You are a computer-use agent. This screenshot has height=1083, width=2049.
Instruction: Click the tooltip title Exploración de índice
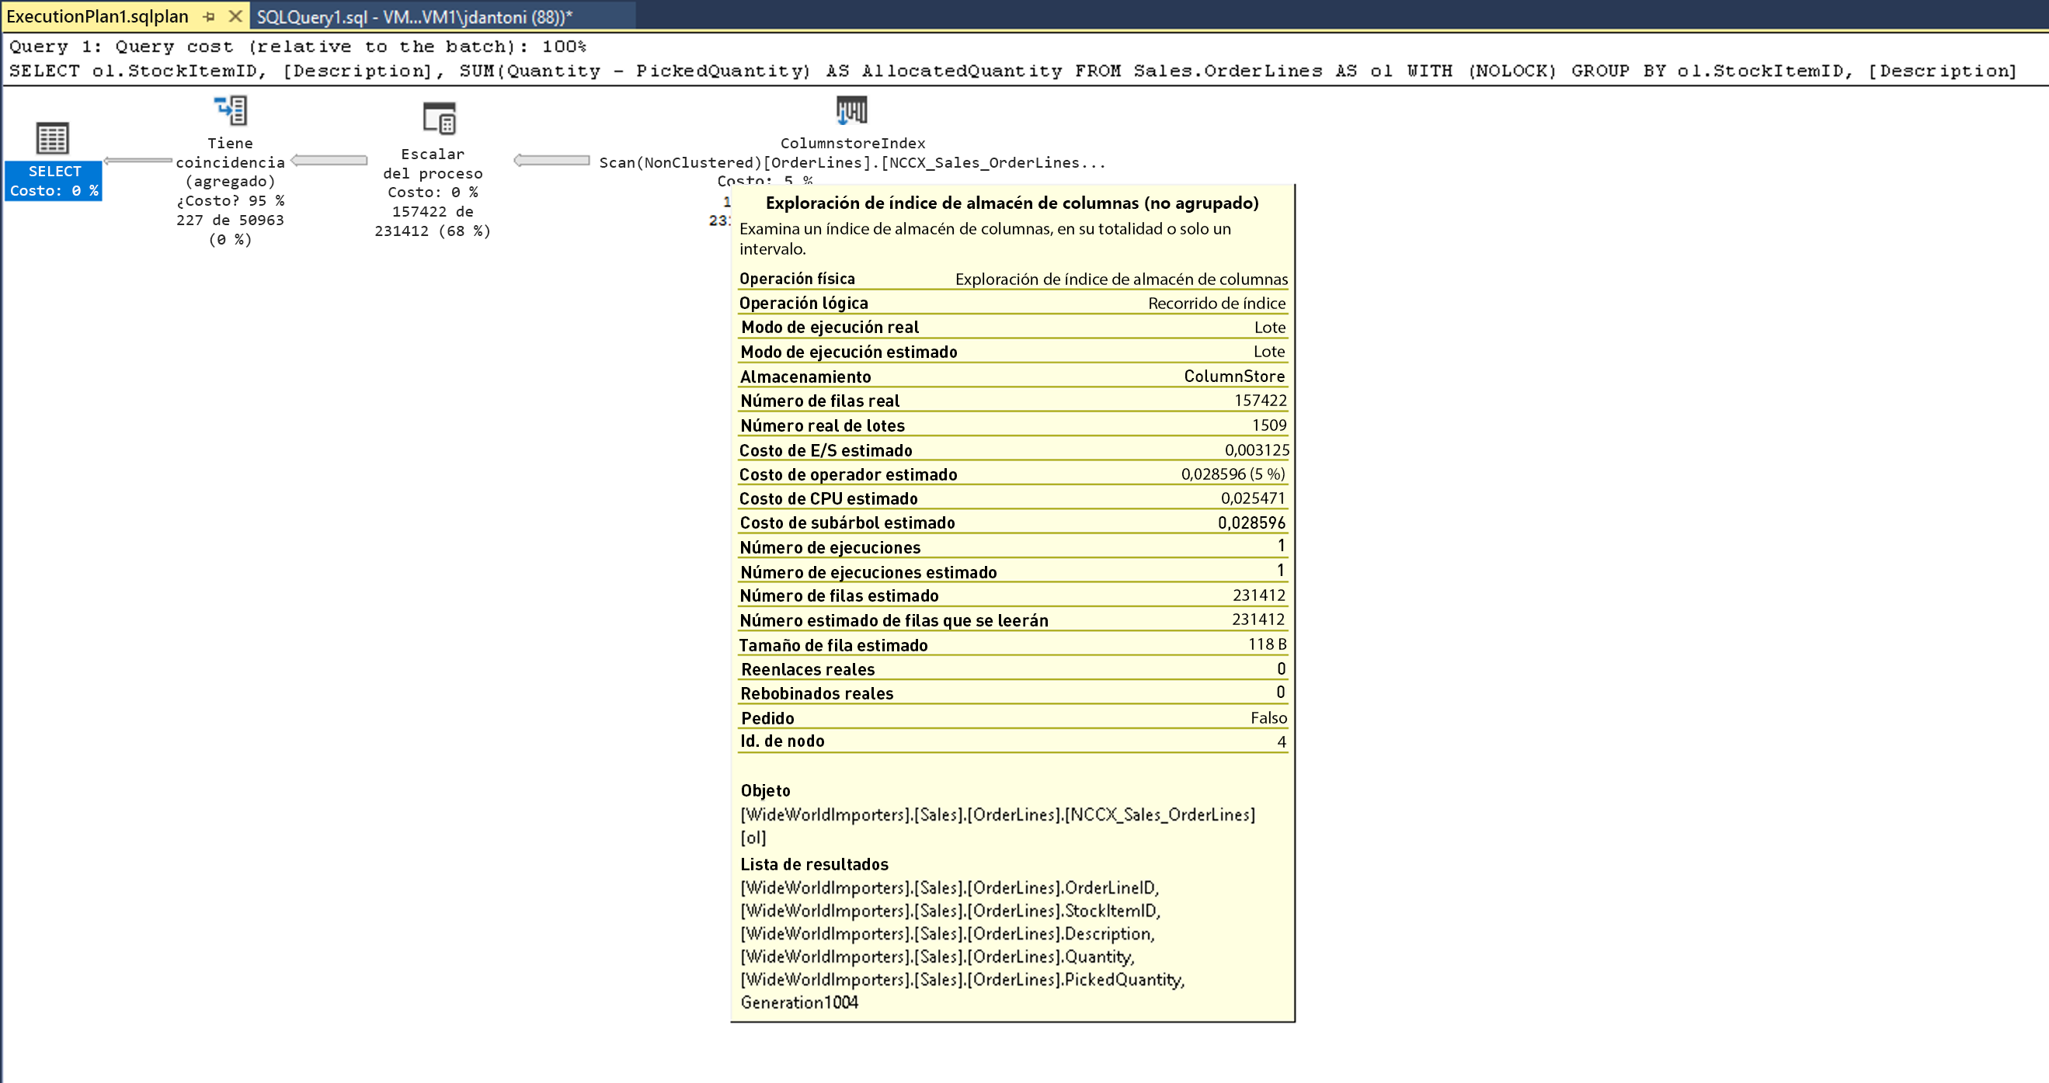[x=1012, y=203]
